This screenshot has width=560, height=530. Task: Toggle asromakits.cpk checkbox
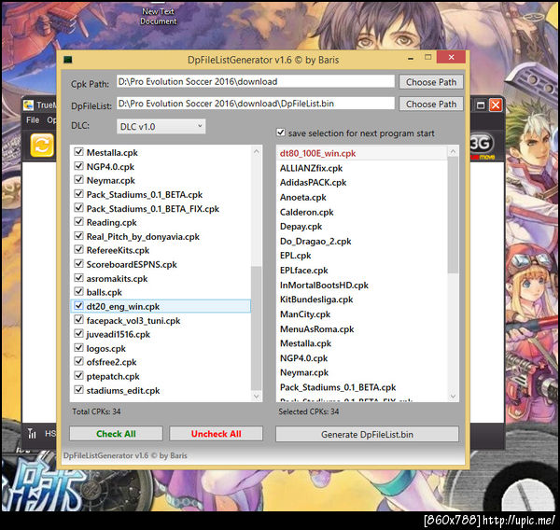coord(78,277)
